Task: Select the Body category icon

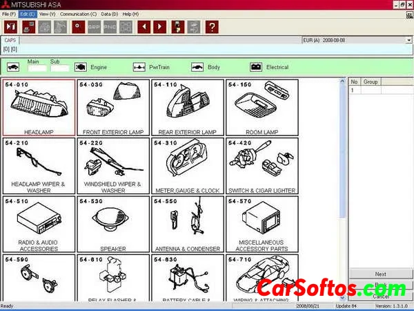Action: click(197, 67)
